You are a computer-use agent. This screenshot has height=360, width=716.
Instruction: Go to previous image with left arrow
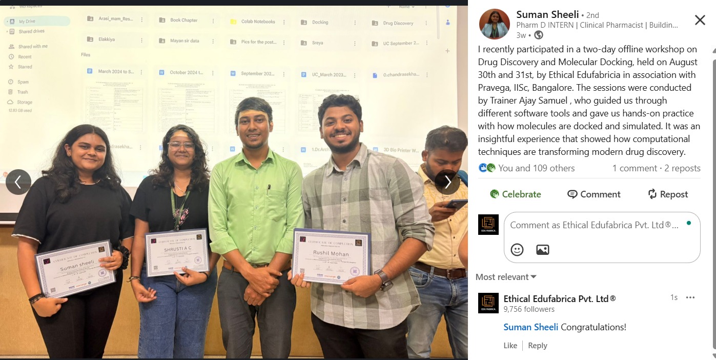[18, 182]
